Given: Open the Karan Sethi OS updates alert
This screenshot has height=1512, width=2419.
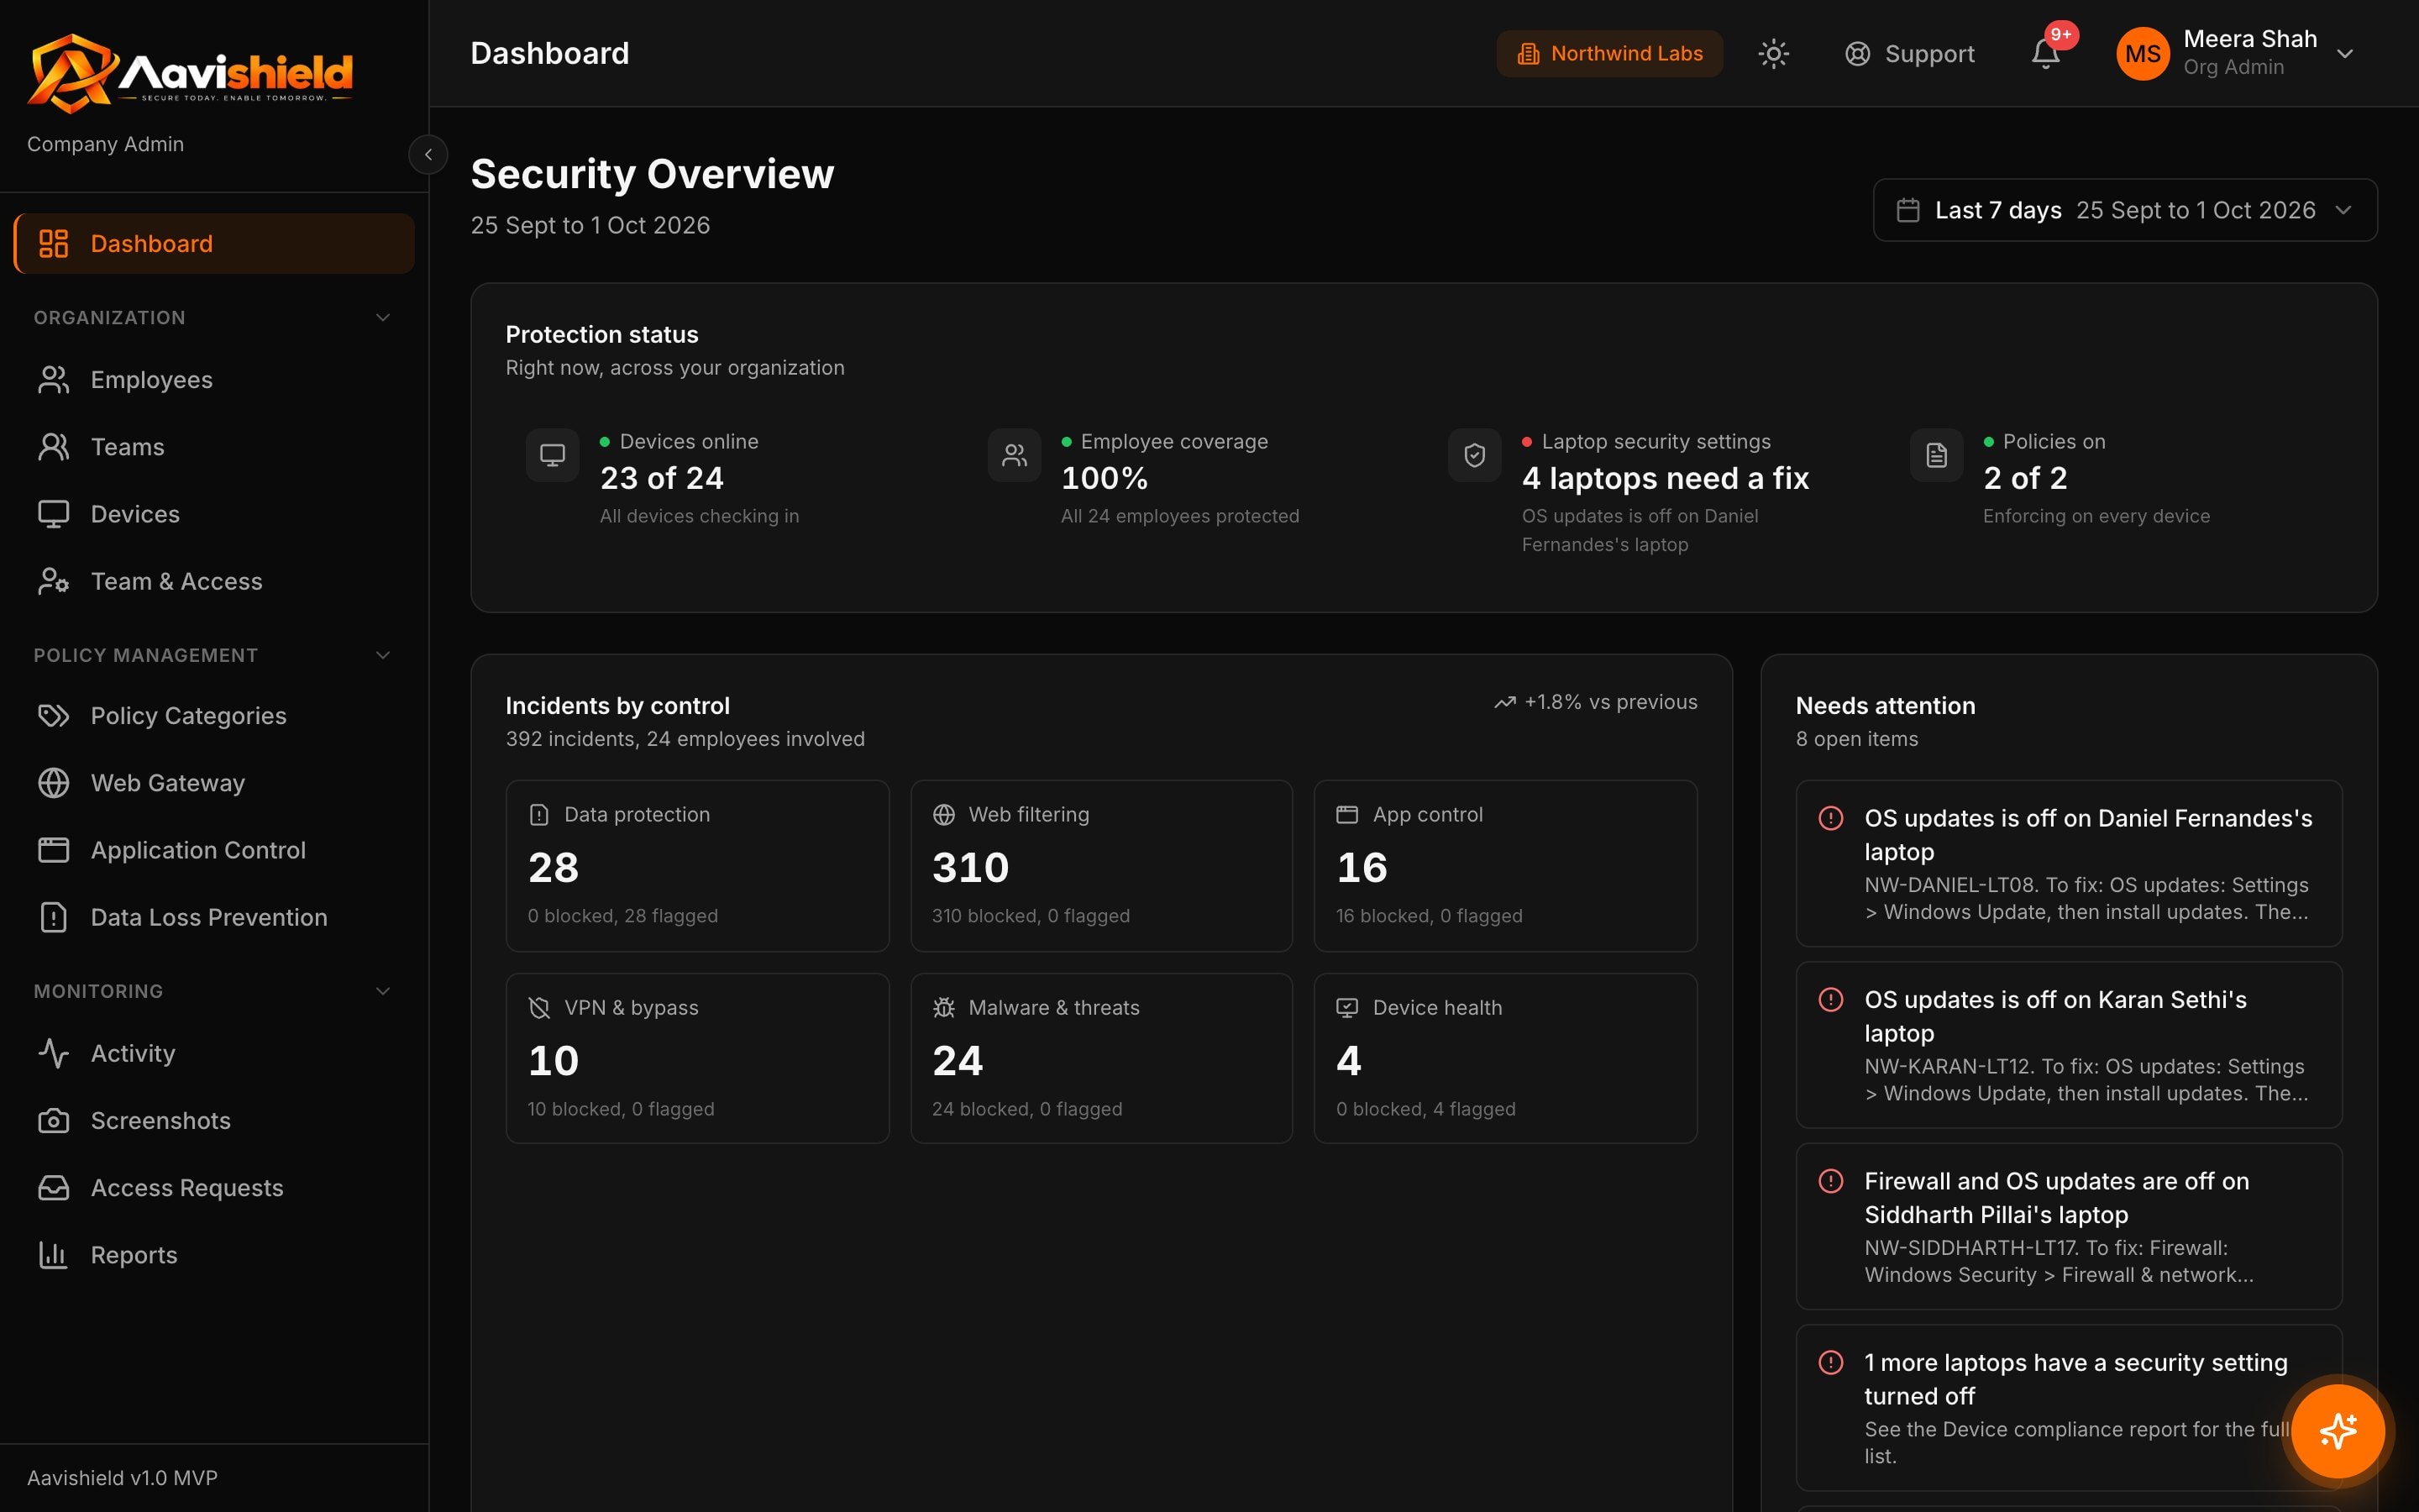Looking at the screenshot, I should tap(2069, 1045).
